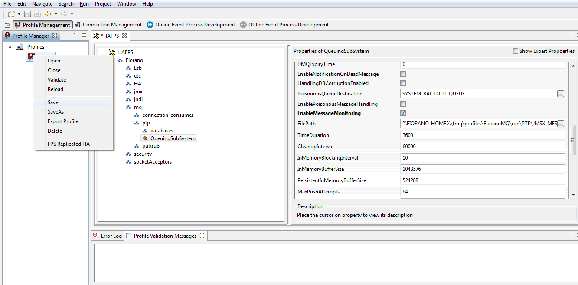578x285 pixels.
Task: Toggle EnableNotificationOnDeadMessage checkbox
Action: coord(403,74)
